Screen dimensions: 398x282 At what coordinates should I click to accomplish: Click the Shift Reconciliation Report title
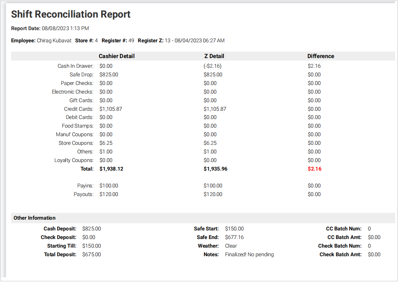tap(71, 14)
